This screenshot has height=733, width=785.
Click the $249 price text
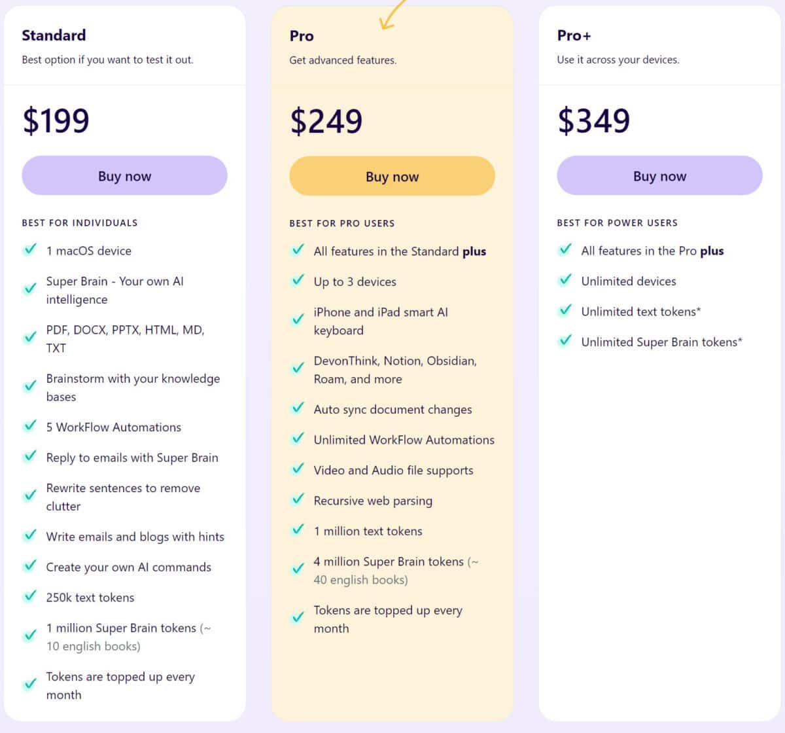coord(326,121)
